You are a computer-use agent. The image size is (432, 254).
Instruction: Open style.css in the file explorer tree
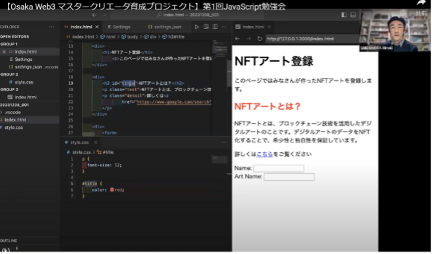(x=14, y=127)
